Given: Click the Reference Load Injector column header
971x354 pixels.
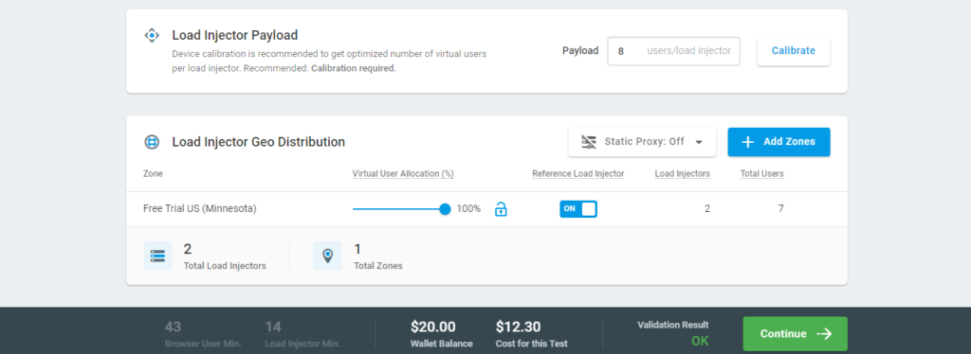Looking at the screenshot, I should [x=577, y=173].
